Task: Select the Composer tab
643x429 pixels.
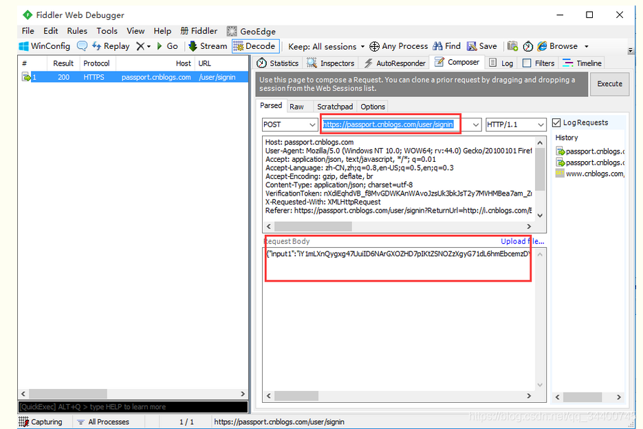Action: pyautogui.click(x=457, y=62)
